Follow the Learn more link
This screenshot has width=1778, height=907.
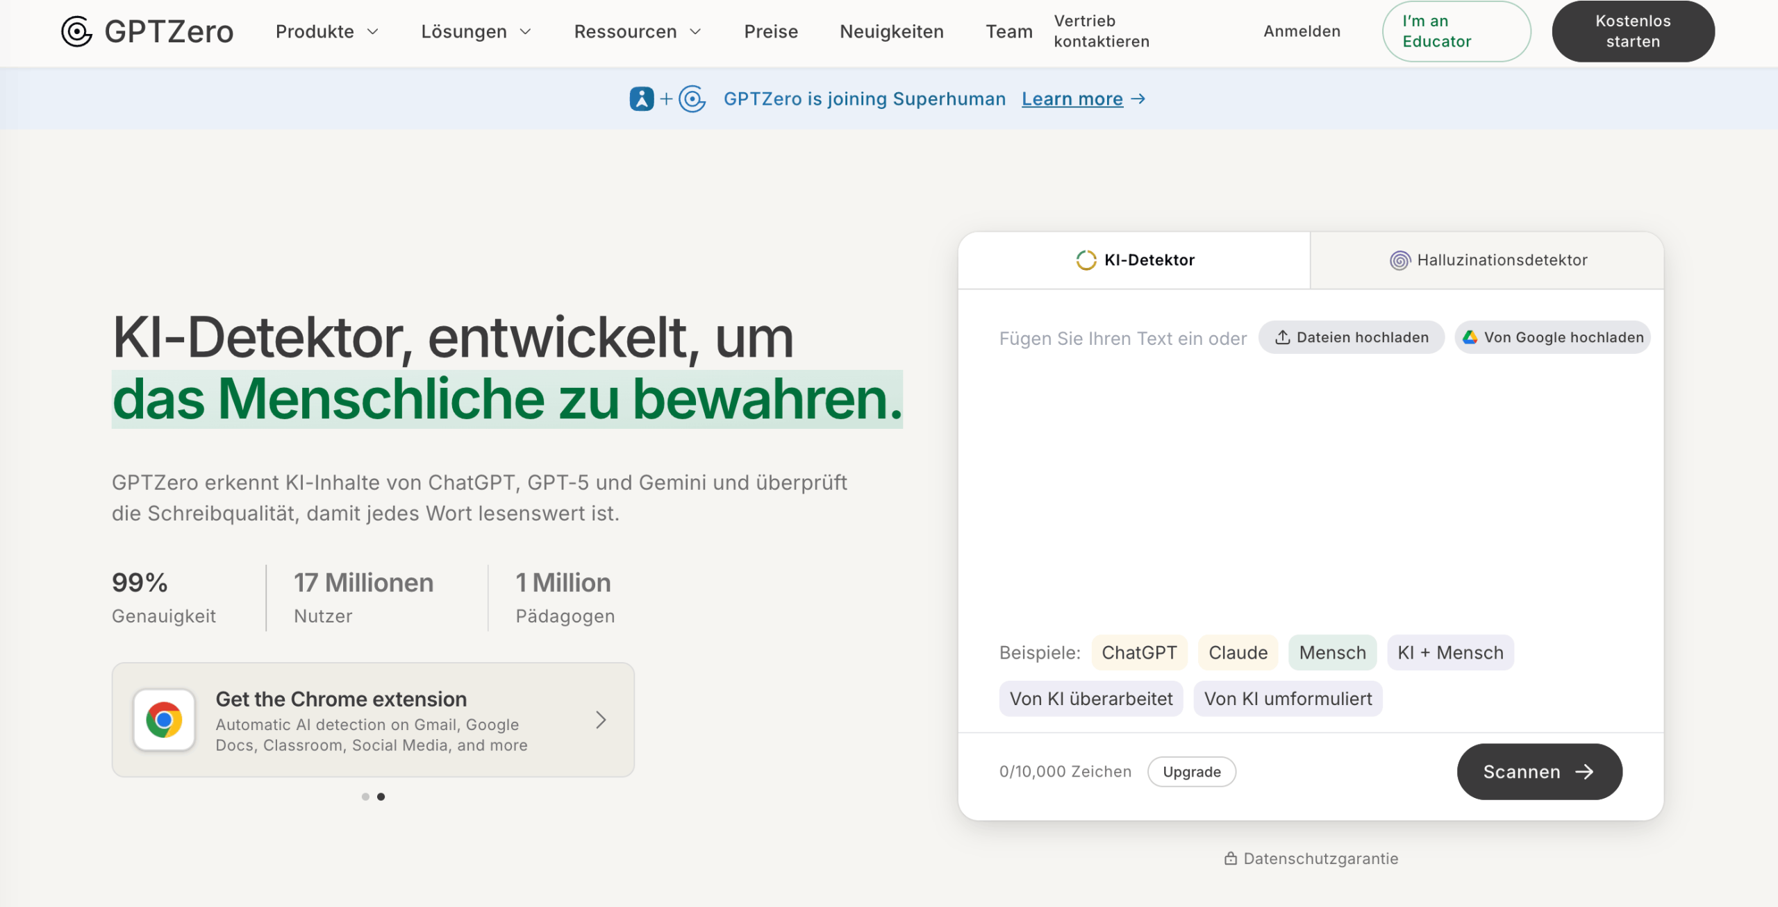click(1072, 99)
